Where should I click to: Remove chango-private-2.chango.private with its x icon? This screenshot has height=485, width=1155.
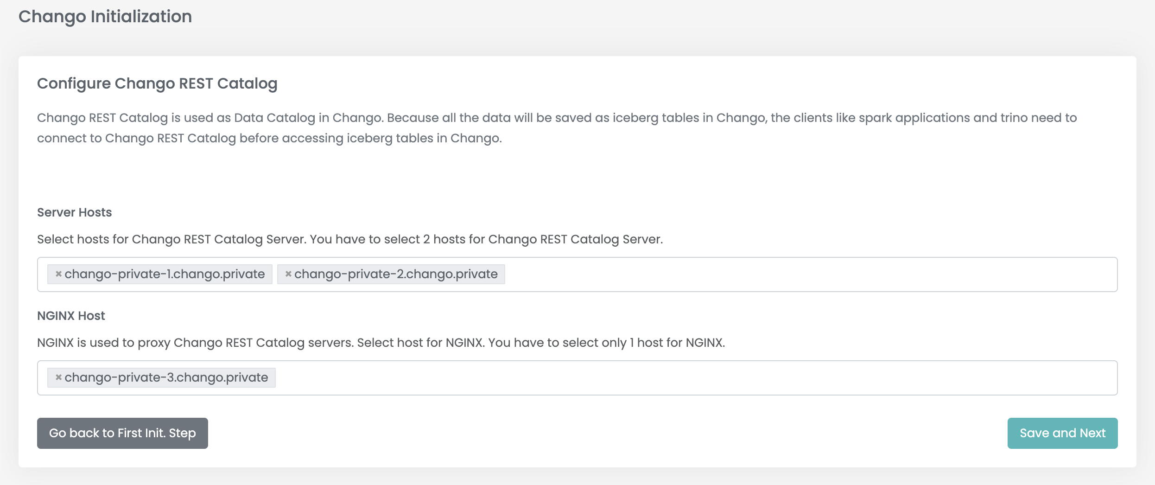[288, 274]
